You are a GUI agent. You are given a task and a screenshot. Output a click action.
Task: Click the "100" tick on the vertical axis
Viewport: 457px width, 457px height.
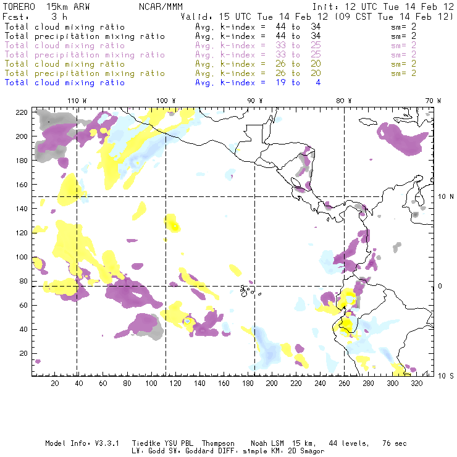tap(22, 257)
